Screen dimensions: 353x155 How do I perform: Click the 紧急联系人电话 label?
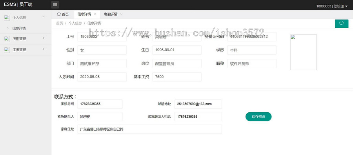point(159,117)
